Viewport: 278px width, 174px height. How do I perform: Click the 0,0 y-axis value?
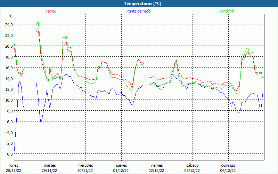click(10, 154)
